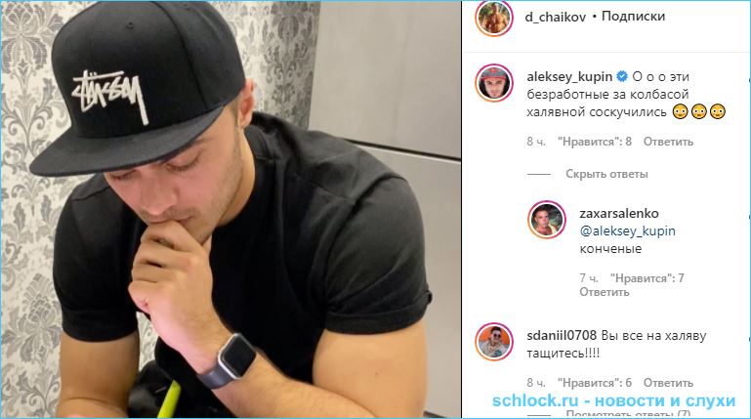
Task: Reply to sdaniil0708 comment via Ответить
Action: 668,383
